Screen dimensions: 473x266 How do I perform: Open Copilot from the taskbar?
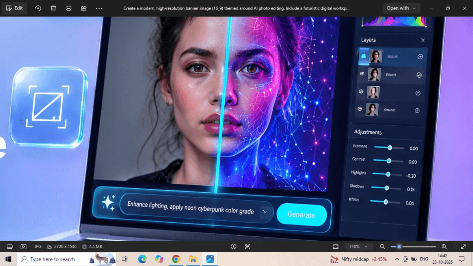159,259
